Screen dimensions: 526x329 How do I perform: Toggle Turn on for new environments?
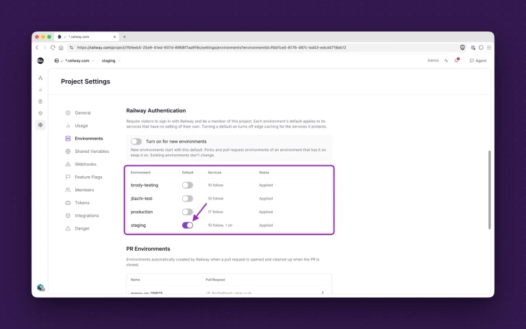click(136, 142)
